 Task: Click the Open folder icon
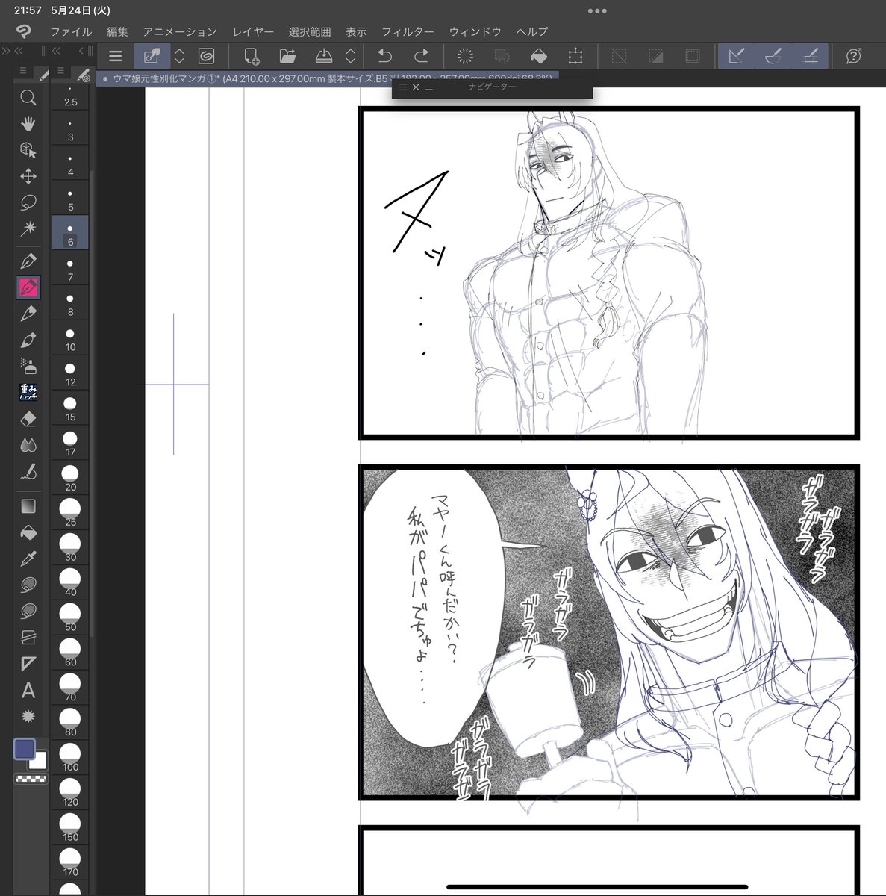tap(287, 56)
